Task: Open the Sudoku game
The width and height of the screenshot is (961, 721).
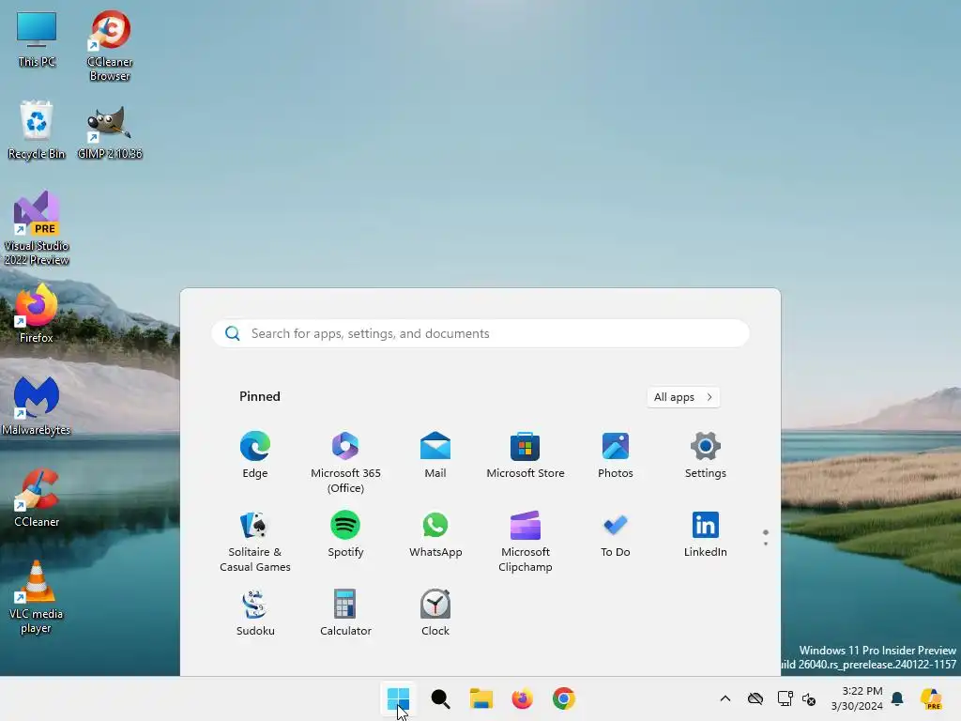Action: click(255, 612)
